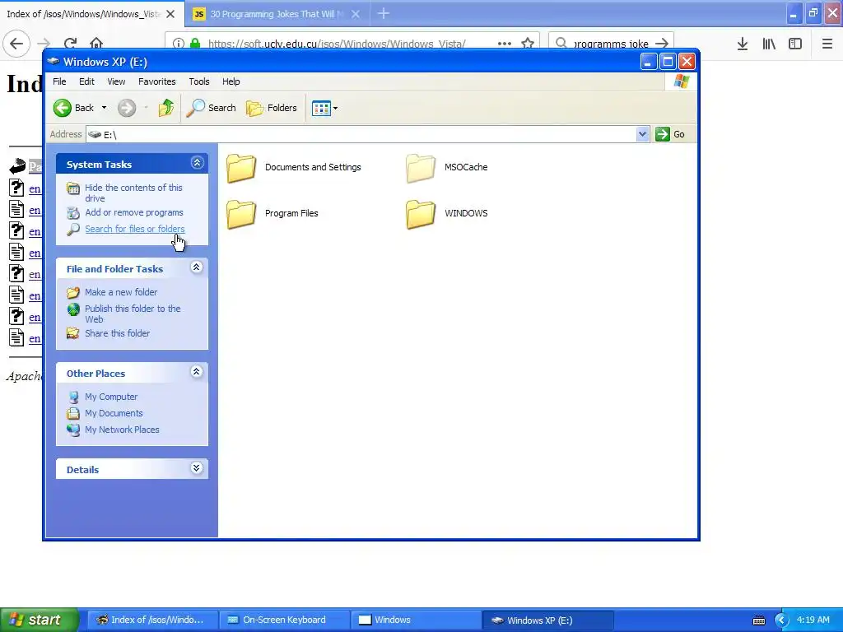Click Hide the contents of this drive
Image resolution: width=843 pixels, height=632 pixels.
pos(133,193)
